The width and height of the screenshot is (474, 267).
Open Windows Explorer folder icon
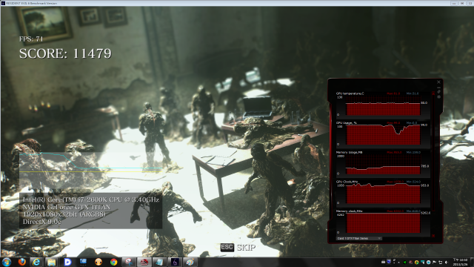52,262
